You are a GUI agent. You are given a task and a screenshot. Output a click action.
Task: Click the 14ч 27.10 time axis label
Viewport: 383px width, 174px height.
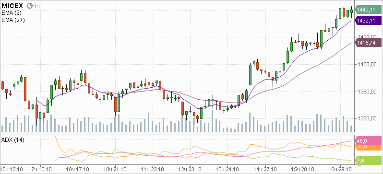click(x=265, y=169)
